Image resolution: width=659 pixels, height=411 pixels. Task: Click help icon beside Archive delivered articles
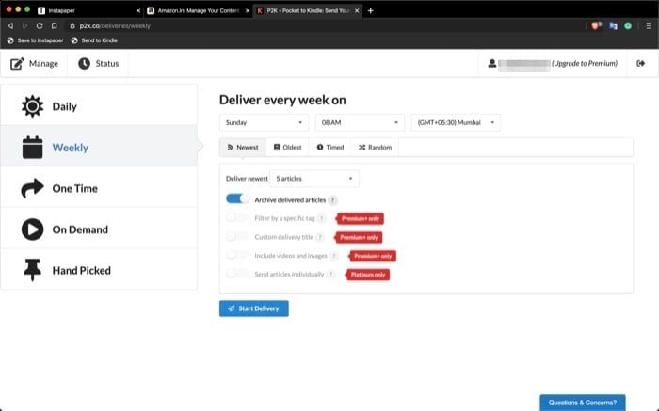coord(332,200)
